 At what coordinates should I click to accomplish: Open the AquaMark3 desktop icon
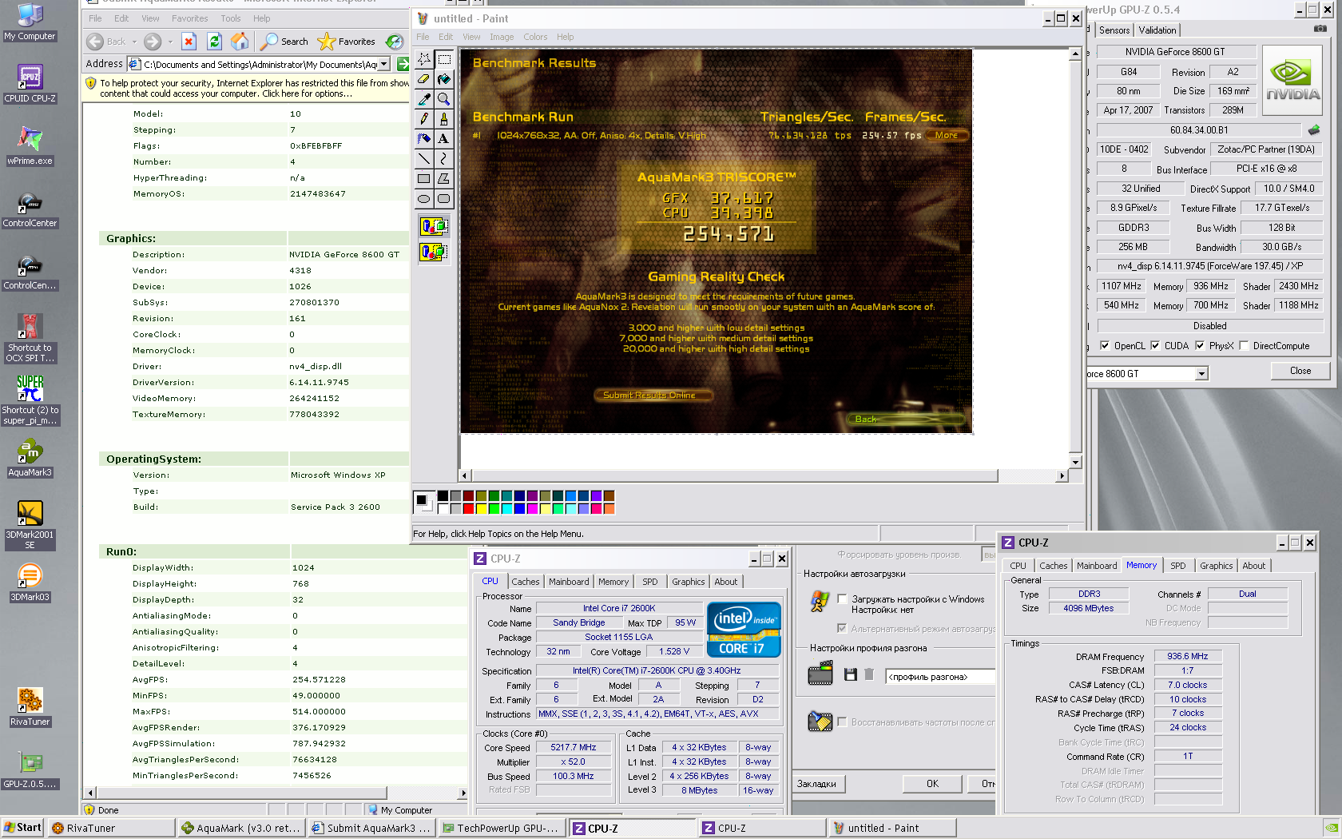(x=30, y=458)
